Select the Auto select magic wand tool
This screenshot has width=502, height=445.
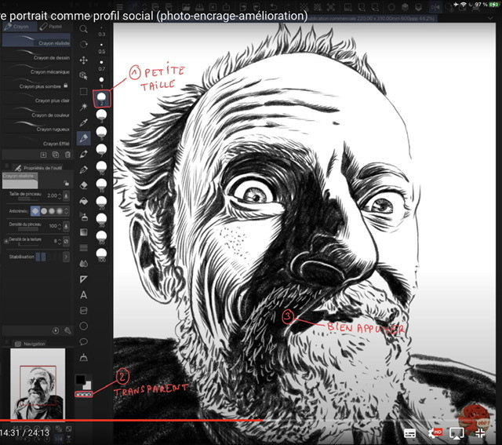coord(83,107)
